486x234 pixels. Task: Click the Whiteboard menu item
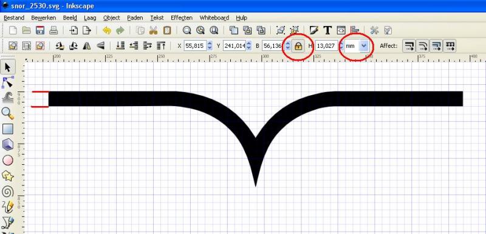214,18
